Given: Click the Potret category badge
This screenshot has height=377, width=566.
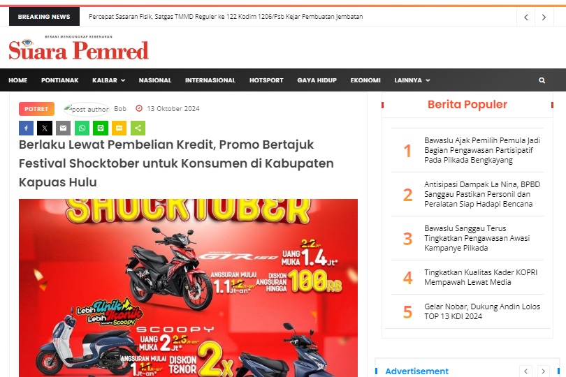Looking at the screenshot, I should [x=36, y=109].
